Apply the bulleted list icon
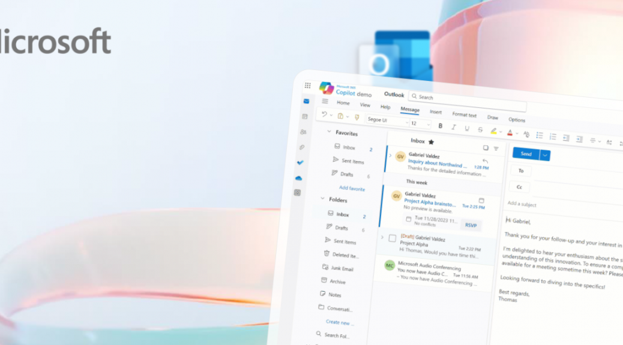 tap(540, 135)
